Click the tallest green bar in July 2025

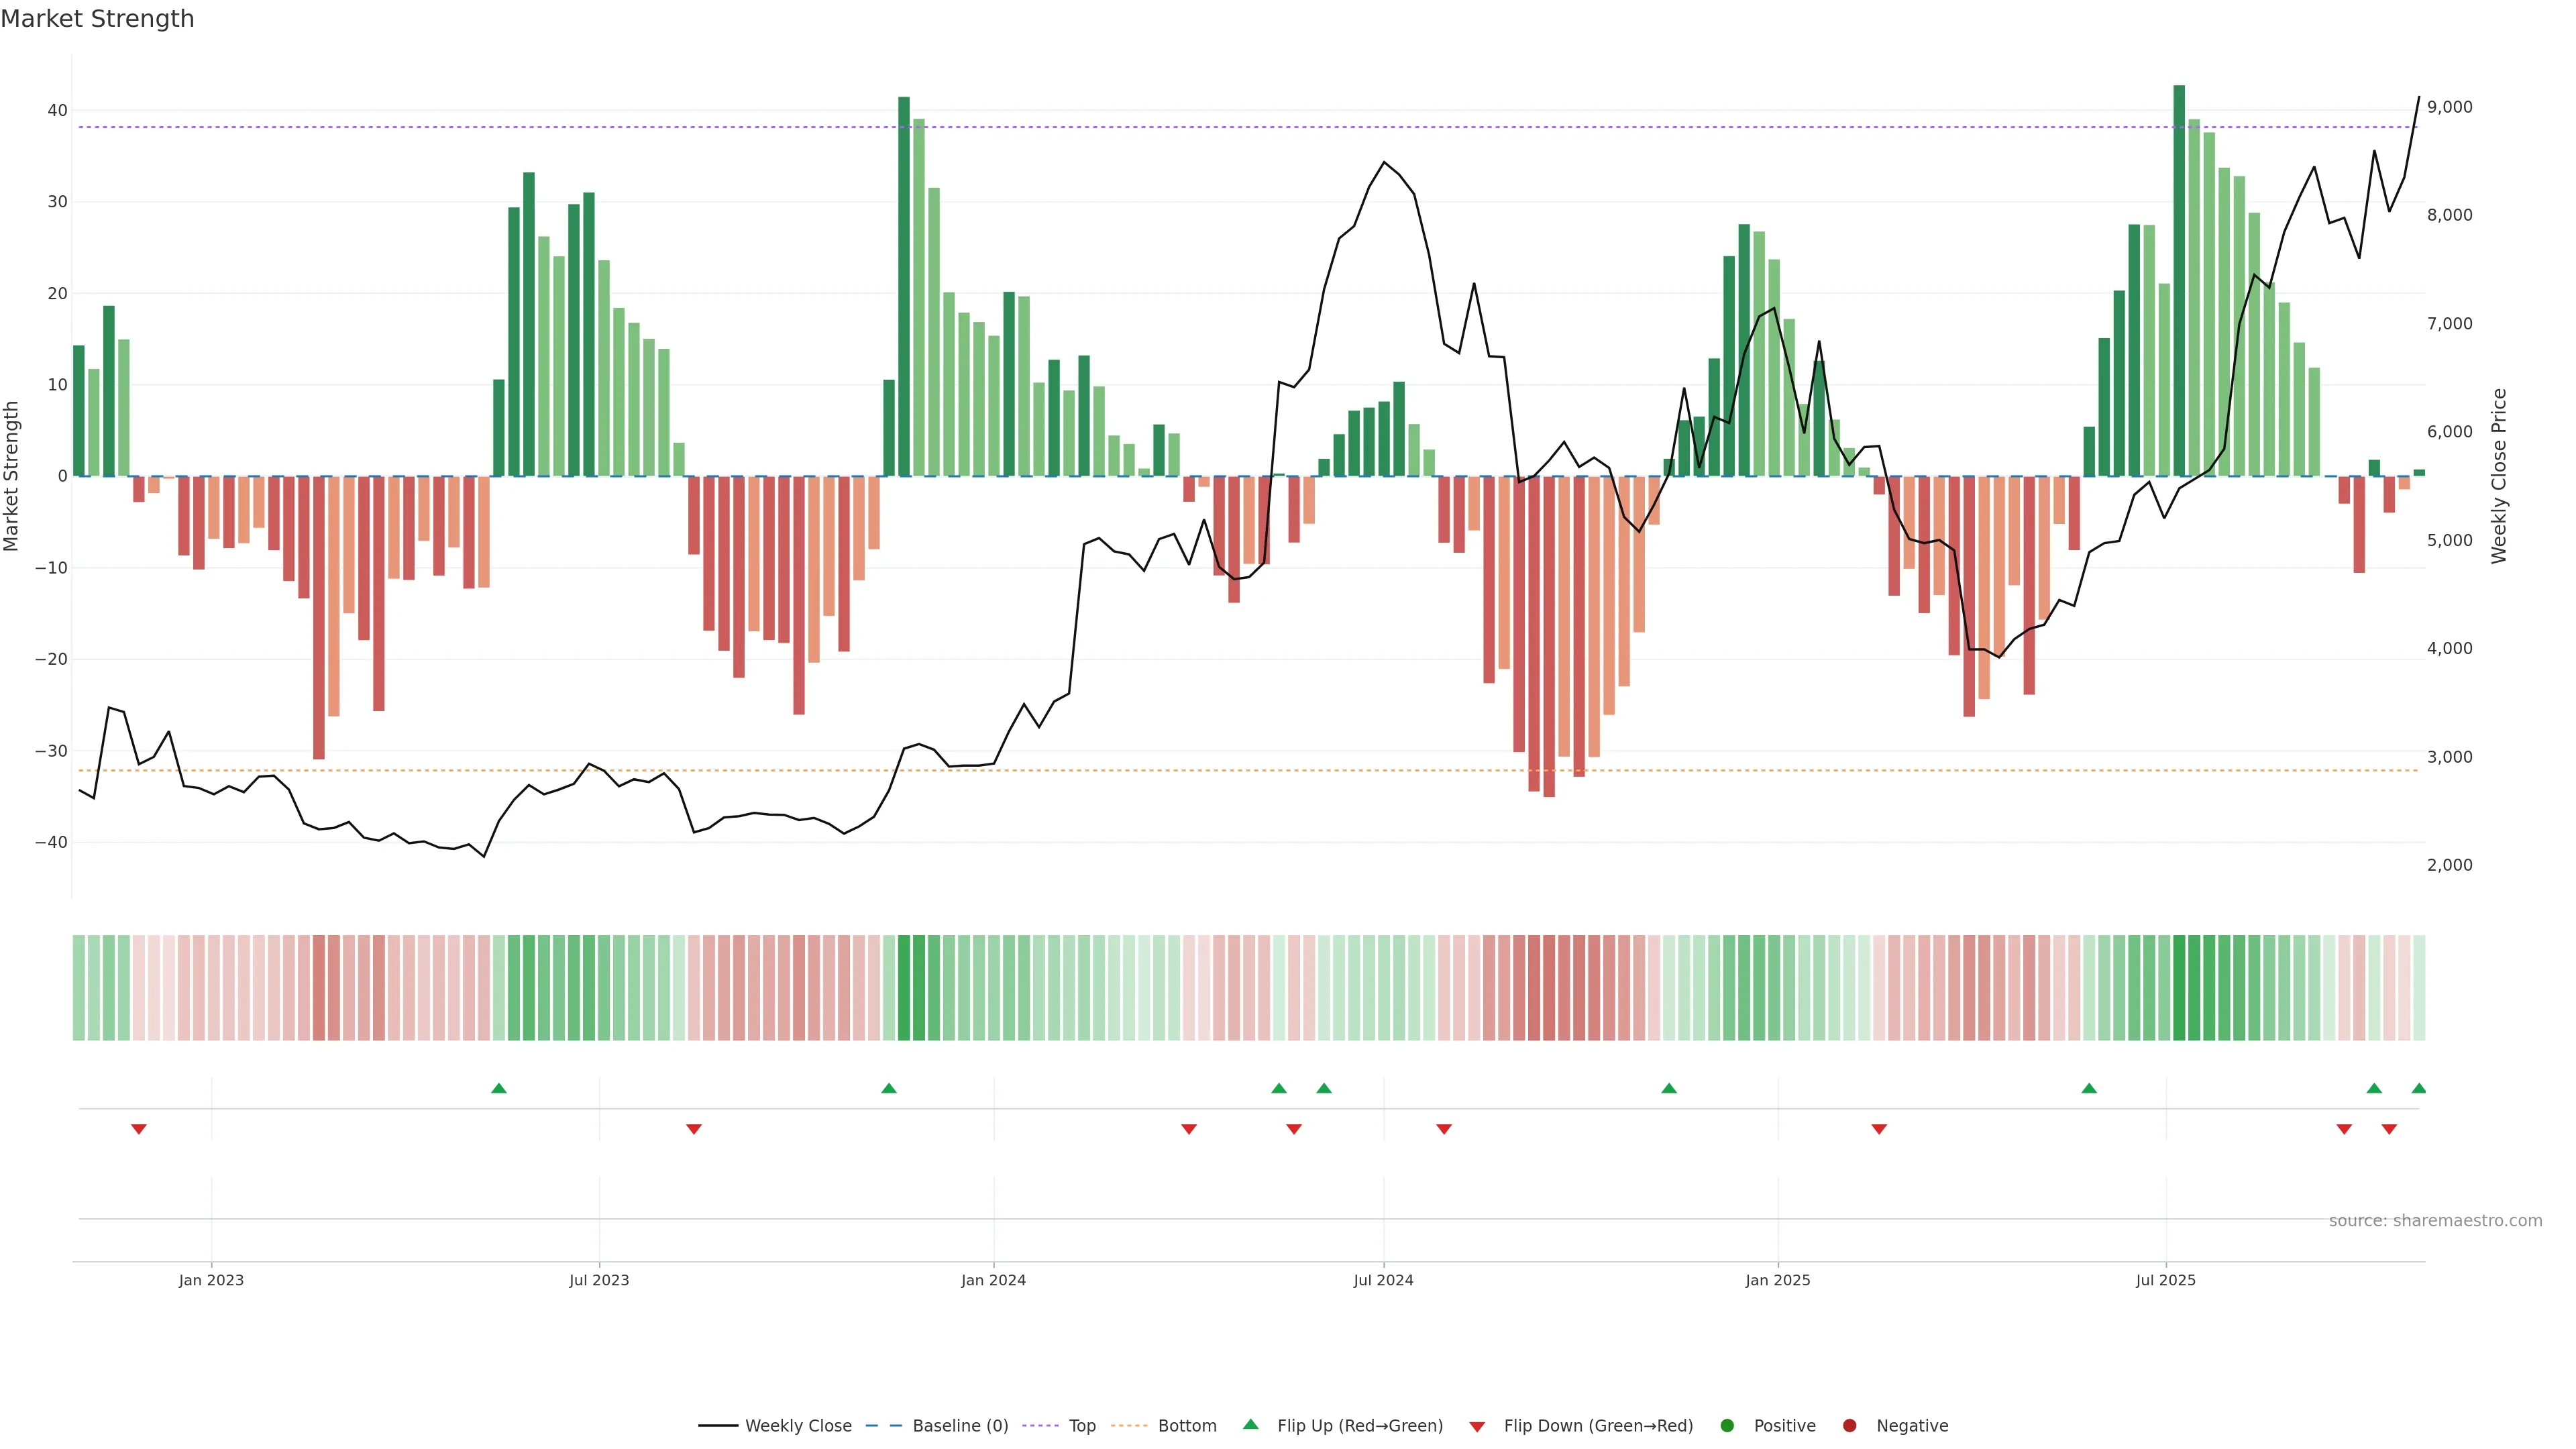pyautogui.click(x=2179, y=280)
